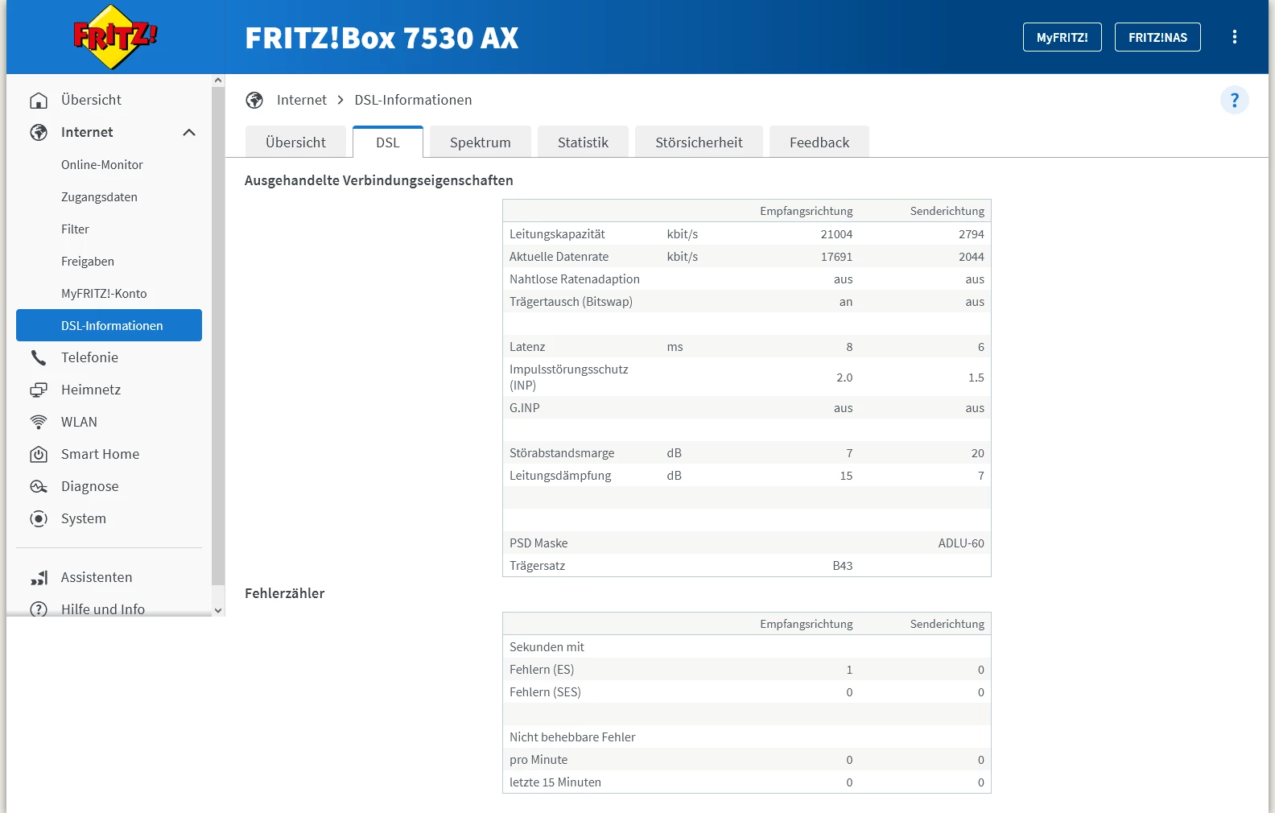
Task: Click the Hilfe und Info icon
Action: tap(39, 609)
